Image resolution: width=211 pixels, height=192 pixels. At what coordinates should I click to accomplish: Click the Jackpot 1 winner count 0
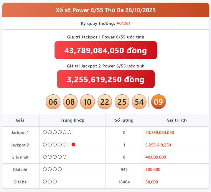124,133
